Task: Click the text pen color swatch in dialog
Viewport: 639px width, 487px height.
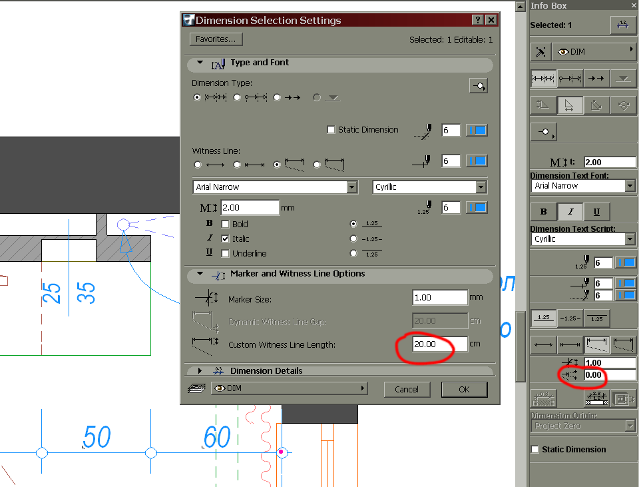Action: (477, 208)
